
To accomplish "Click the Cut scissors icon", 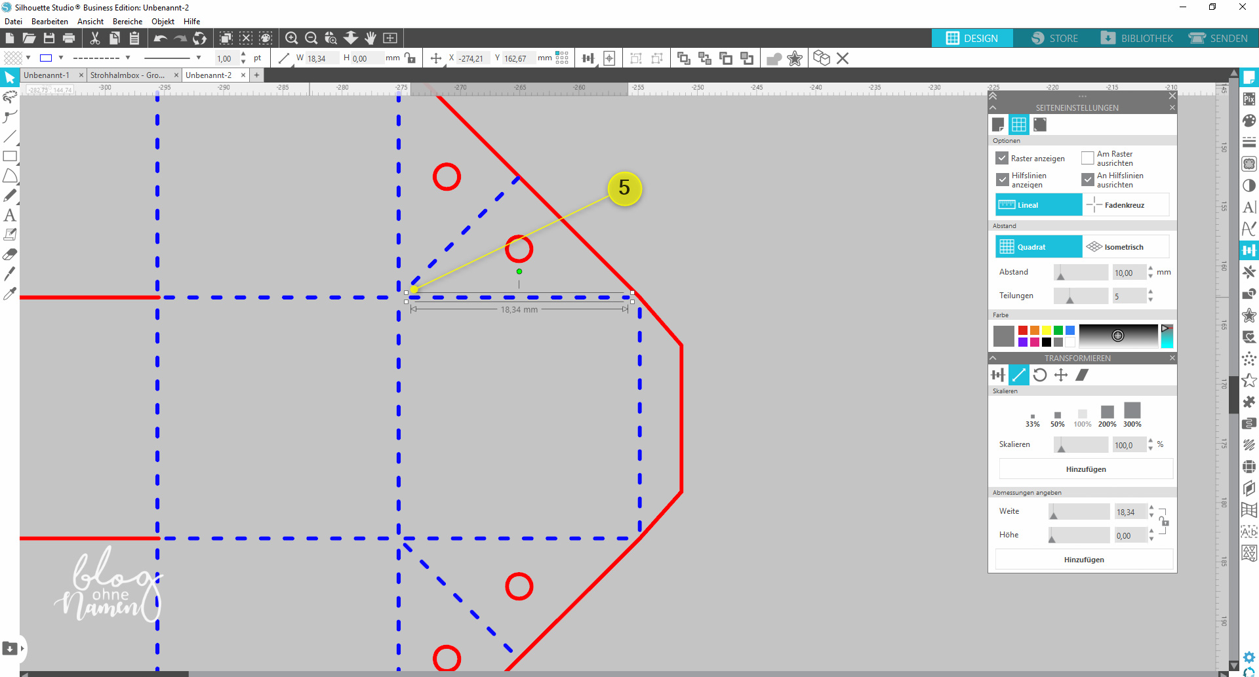I will coord(95,39).
